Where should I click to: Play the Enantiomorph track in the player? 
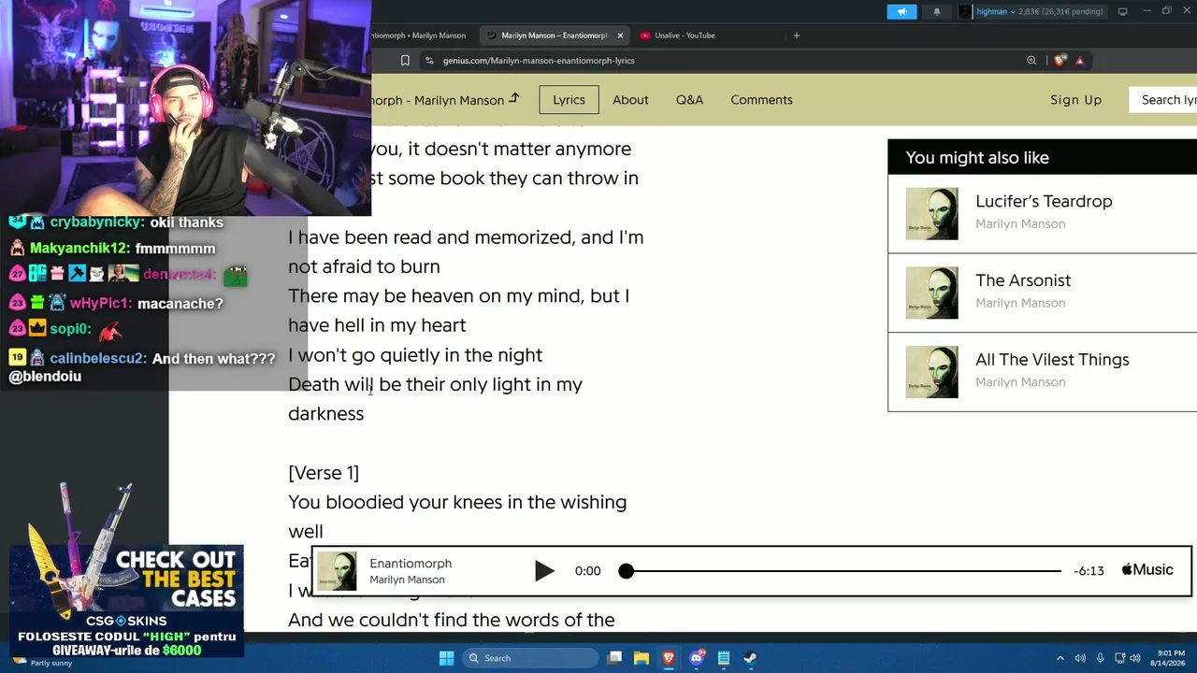544,571
